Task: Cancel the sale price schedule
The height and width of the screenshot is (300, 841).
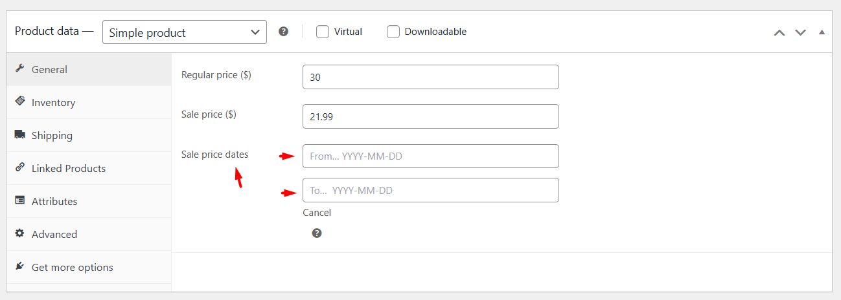Action: (x=317, y=212)
